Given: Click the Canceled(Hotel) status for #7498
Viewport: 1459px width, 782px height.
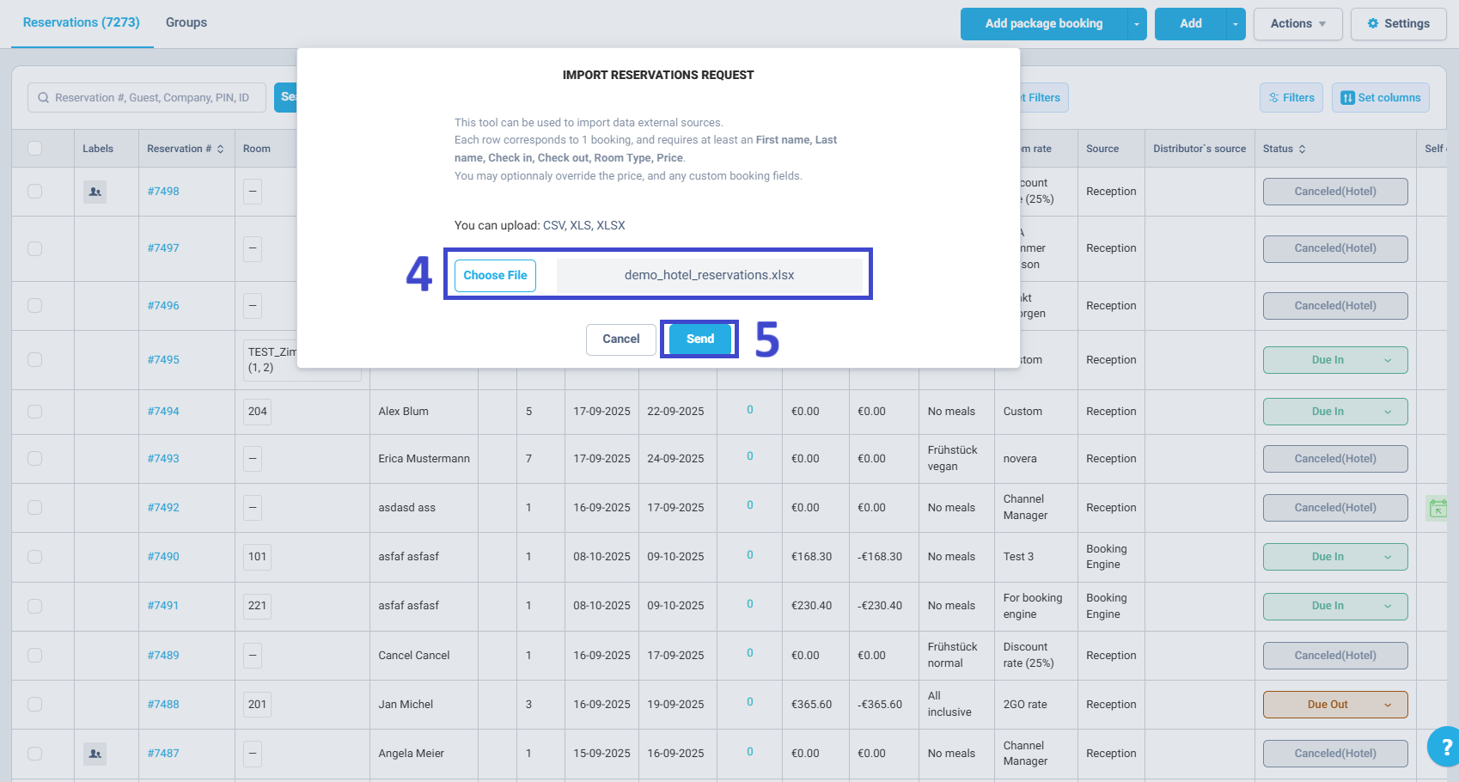Looking at the screenshot, I should pyautogui.click(x=1335, y=192).
